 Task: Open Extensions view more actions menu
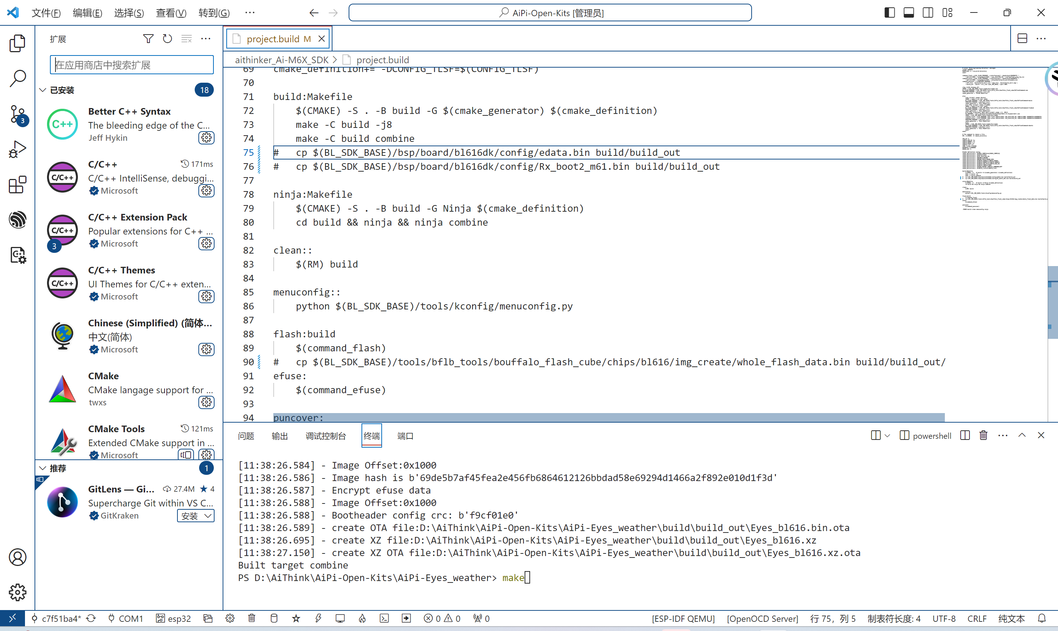tap(206, 39)
